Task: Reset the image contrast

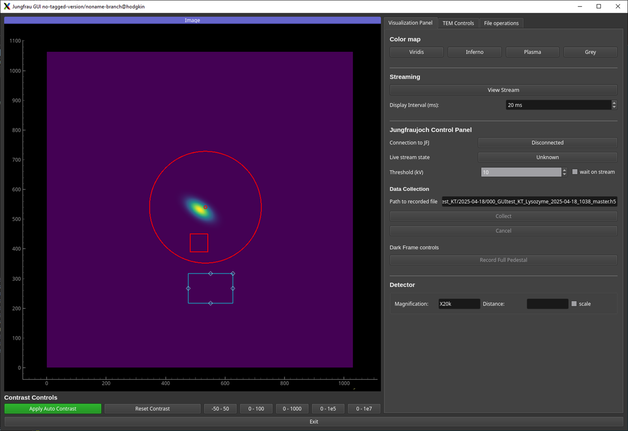Action: 153,408
